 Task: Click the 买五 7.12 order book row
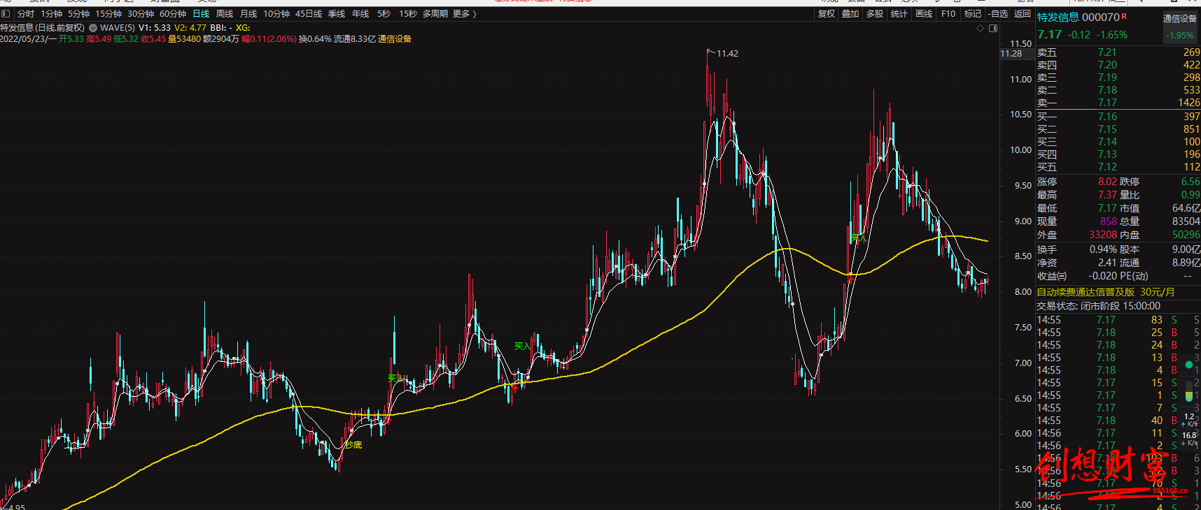1118,167
